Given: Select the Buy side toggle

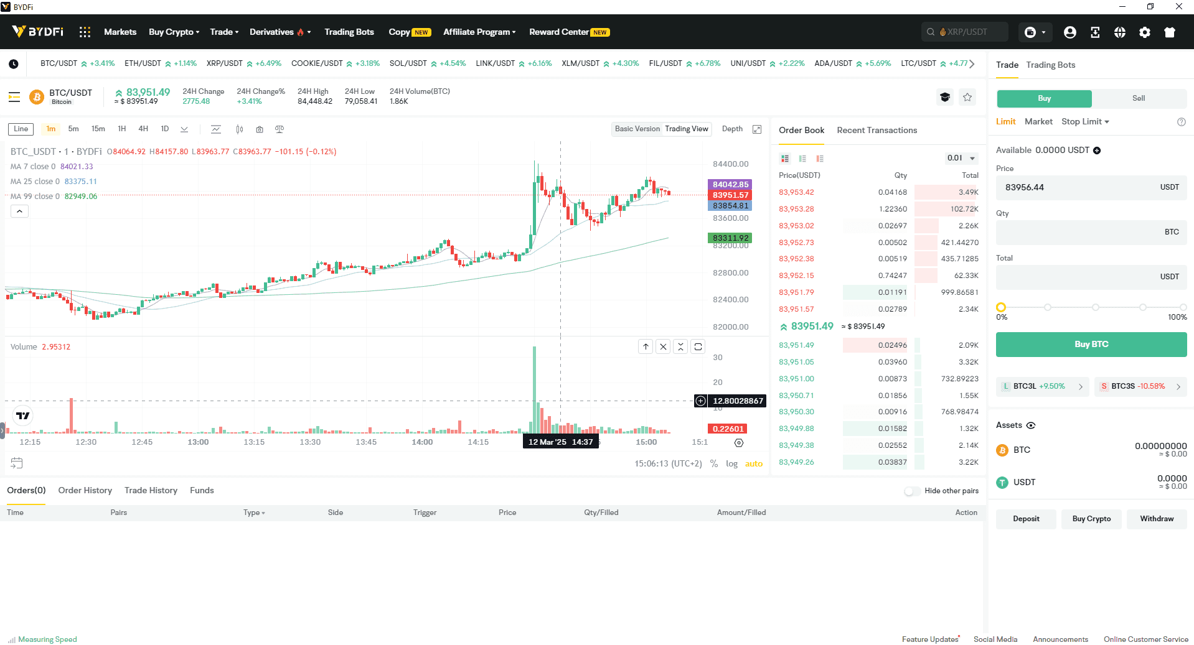Looking at the screenshot, I should tap(1044, 98).
